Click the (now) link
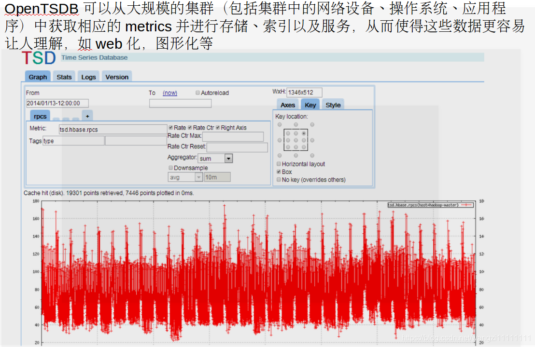 pyautogui.click(x=170, y=93)
